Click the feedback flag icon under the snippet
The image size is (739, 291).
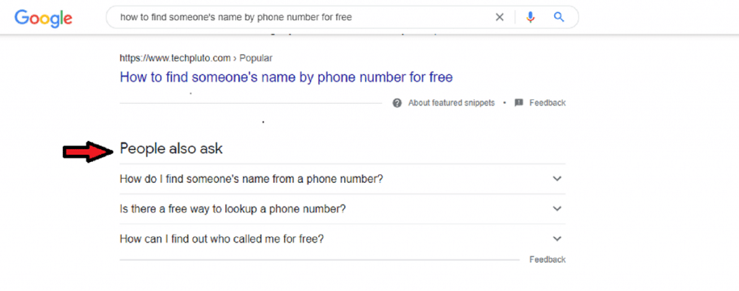tap(518, 103)
